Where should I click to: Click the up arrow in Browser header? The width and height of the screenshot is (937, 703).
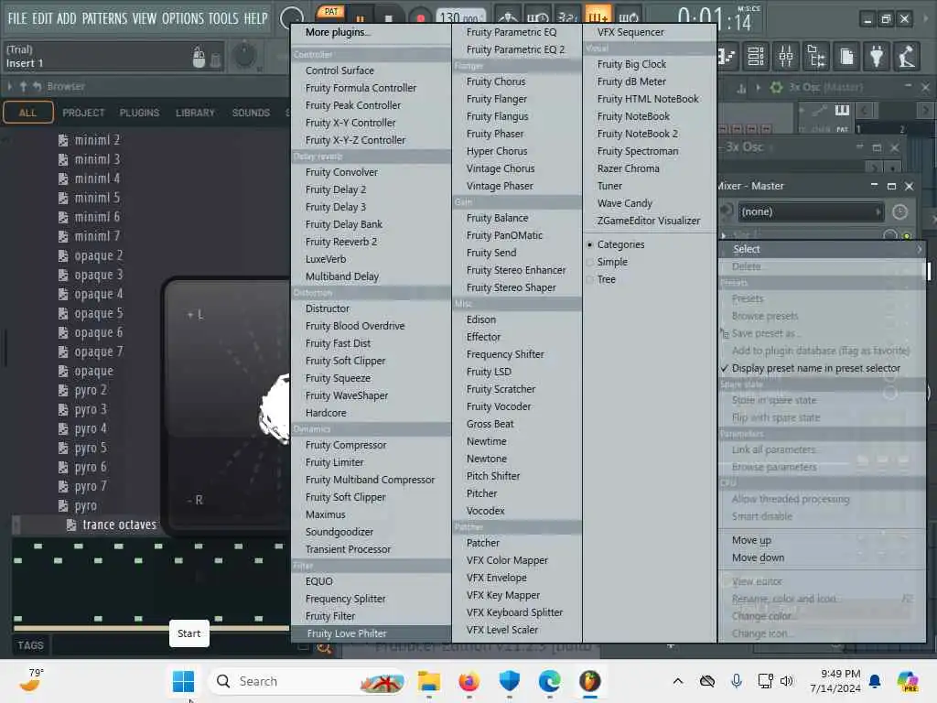coord(23,87)
